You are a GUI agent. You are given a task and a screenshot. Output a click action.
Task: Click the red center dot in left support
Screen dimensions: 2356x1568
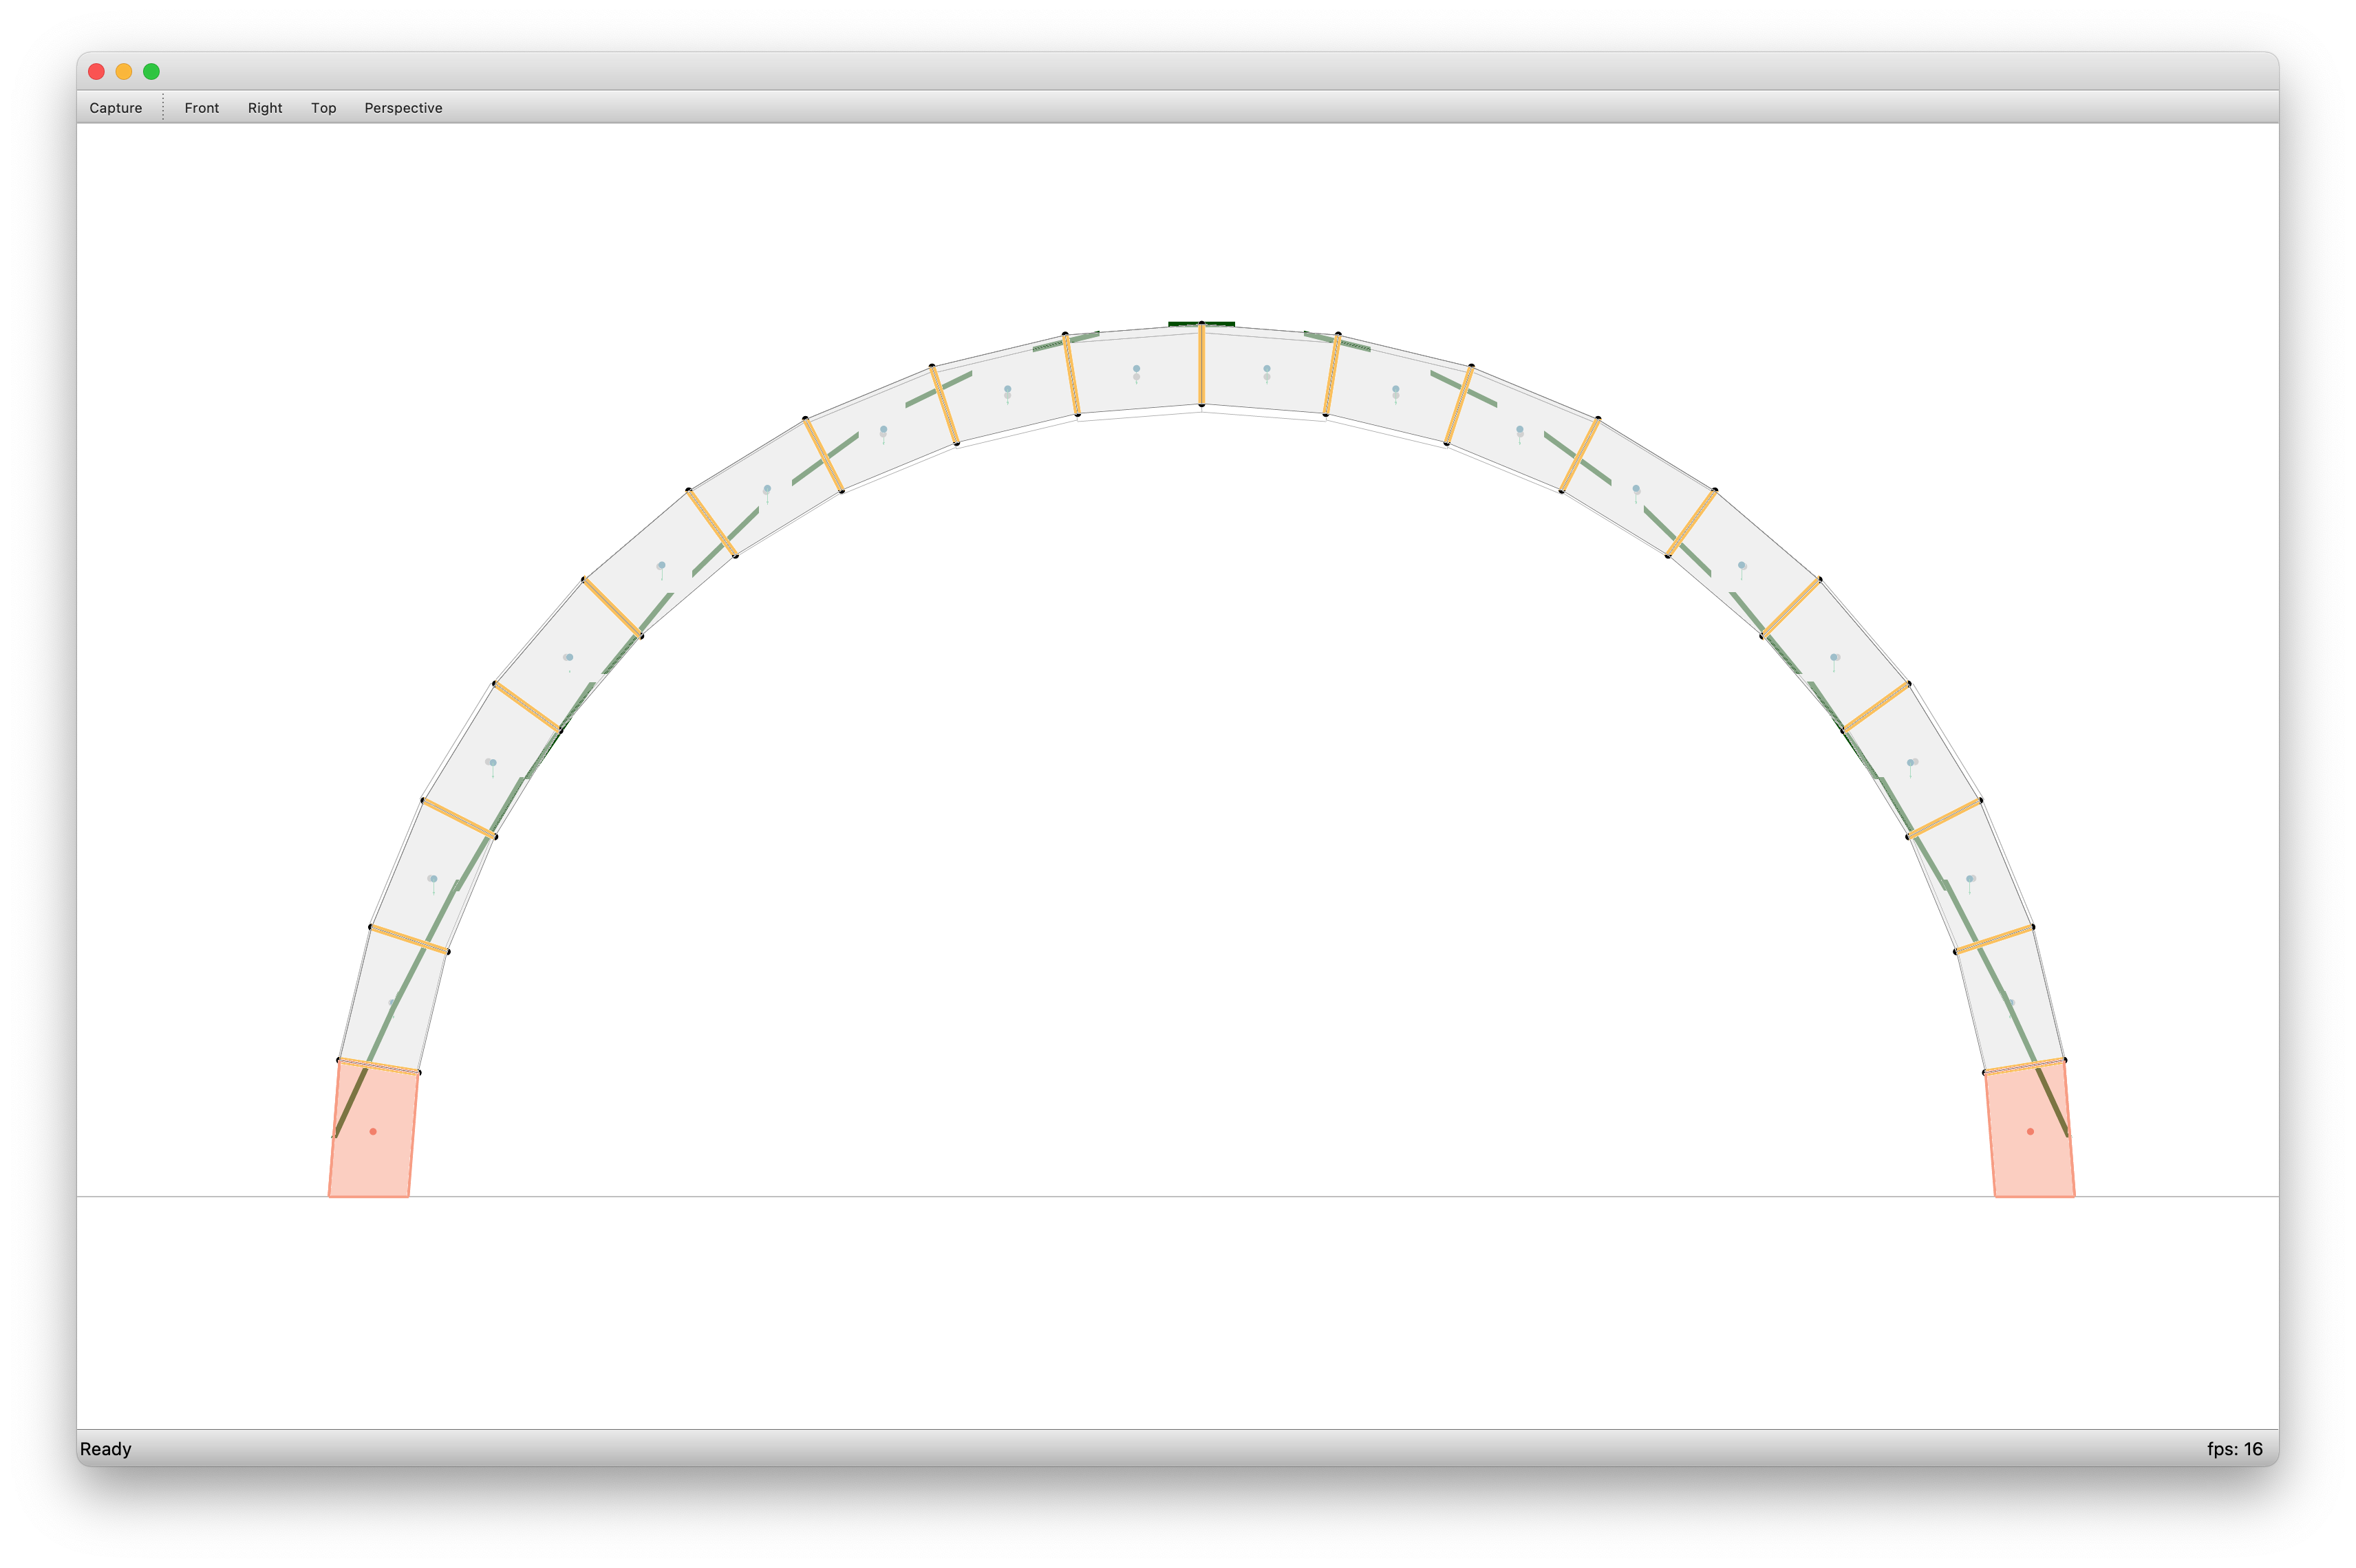point(373,1132)
